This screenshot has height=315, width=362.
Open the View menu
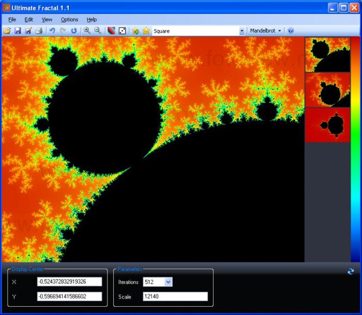[46, 19]
